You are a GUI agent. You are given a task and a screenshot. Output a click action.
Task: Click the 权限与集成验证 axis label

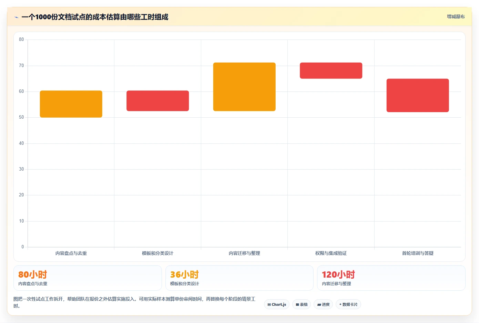tap(331, 253)
